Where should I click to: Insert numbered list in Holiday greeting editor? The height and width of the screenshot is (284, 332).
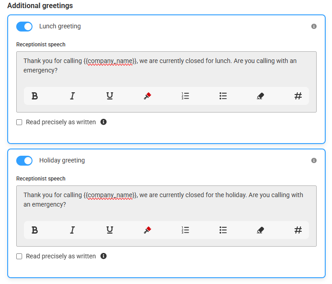tap(185, 230)
